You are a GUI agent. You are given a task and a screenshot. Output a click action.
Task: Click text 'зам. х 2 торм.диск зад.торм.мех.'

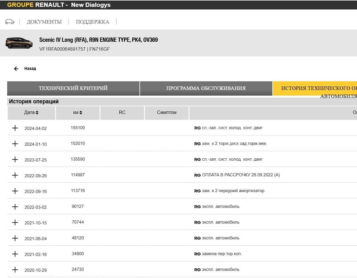coord(234,143)
